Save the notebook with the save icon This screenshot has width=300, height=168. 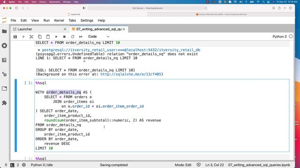(x=15, y=36)
